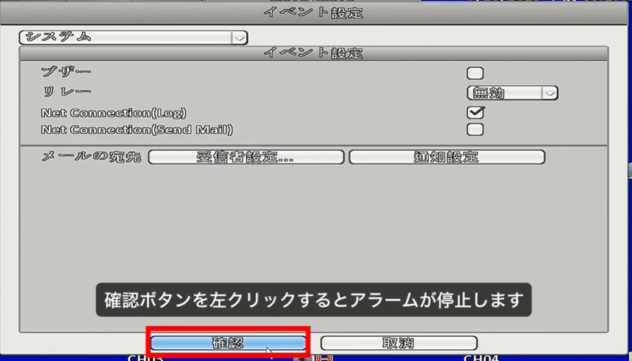Screen dimensions: 632x361
Task: Click the メールの宛先 label
Action: point(91,157)
